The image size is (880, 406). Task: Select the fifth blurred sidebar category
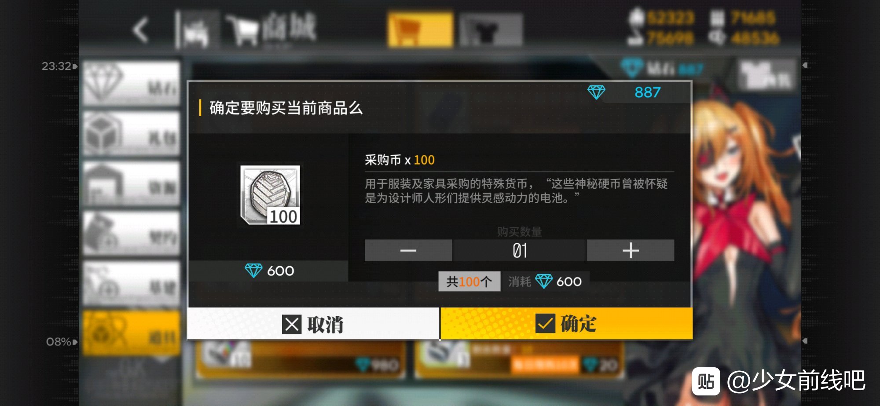(132, 283)
